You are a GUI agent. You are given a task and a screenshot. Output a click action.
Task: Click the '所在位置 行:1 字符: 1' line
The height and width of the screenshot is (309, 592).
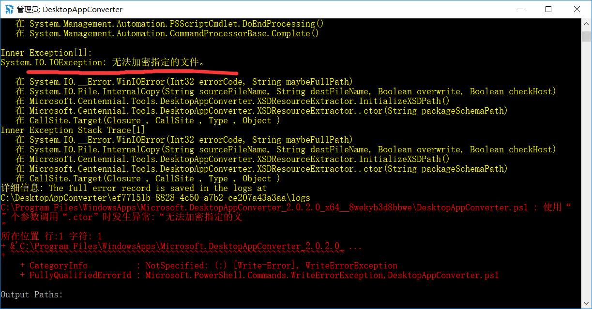pos(51,236)
